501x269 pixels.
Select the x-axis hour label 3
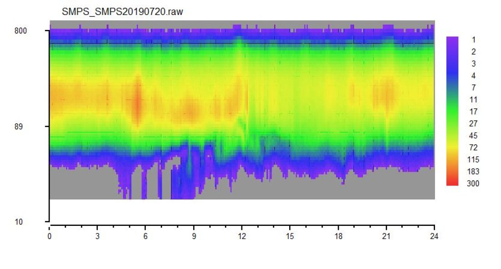97,236
